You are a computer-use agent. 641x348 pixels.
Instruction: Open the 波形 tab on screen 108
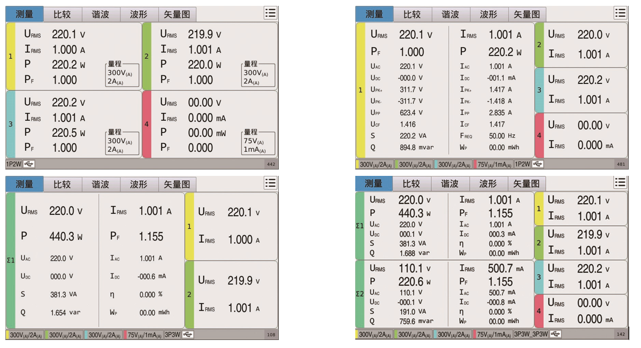(139, 184)
